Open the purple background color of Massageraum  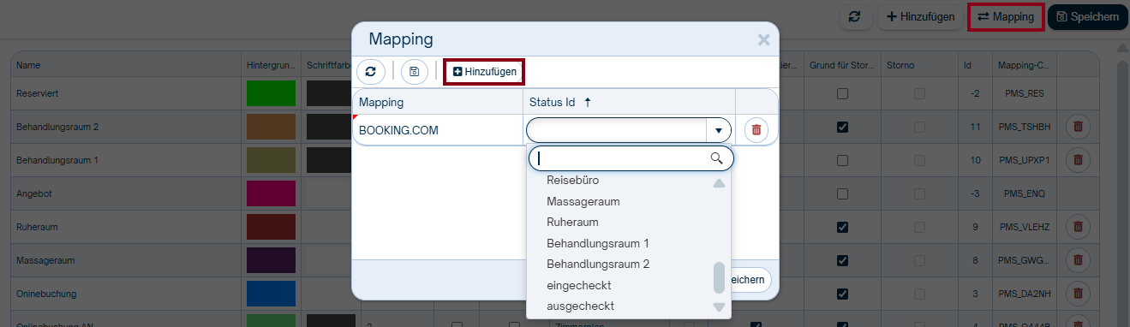[x=271, y=260]
